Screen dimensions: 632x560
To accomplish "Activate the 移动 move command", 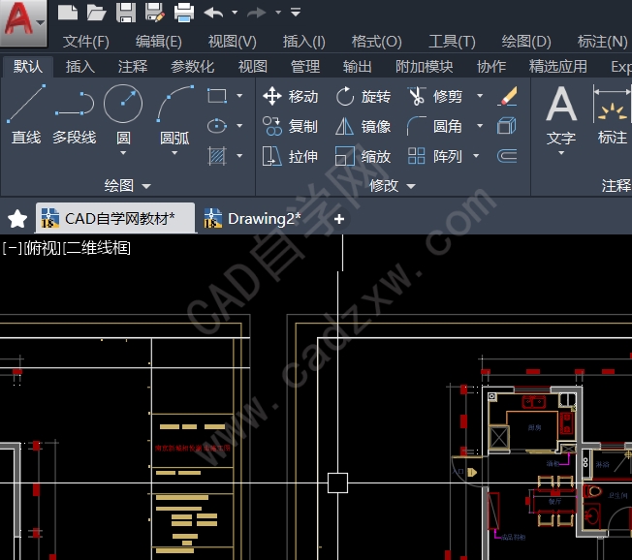I will pos(290,96).
